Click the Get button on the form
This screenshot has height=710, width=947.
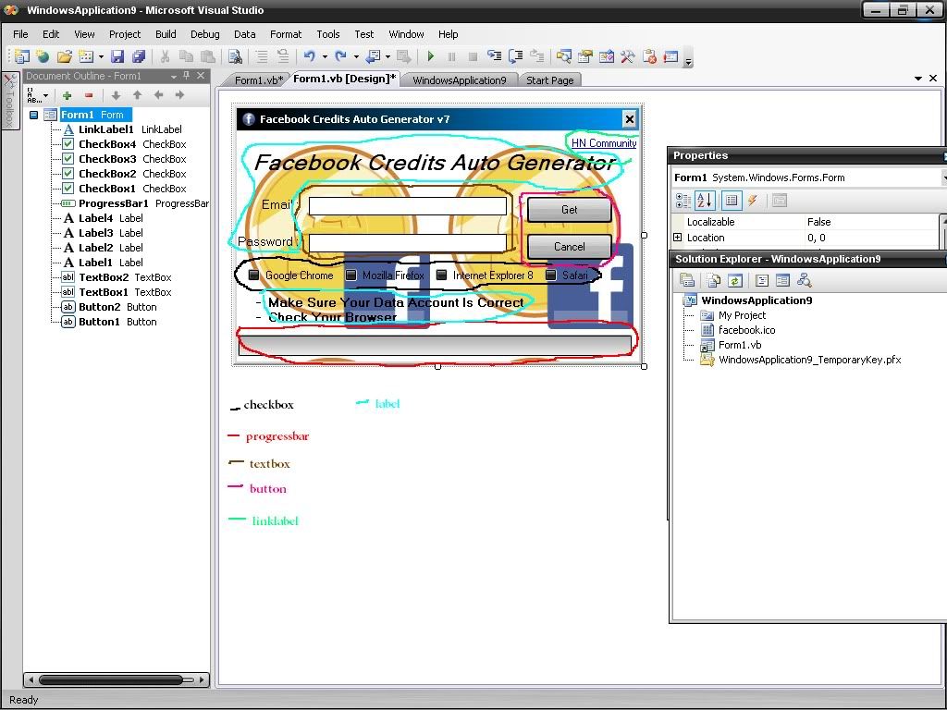pyautogui.click(x=569, y=210)
